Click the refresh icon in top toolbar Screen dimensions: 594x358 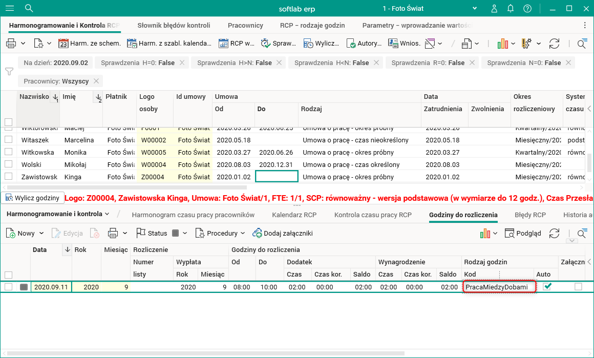tap(554, 44)
